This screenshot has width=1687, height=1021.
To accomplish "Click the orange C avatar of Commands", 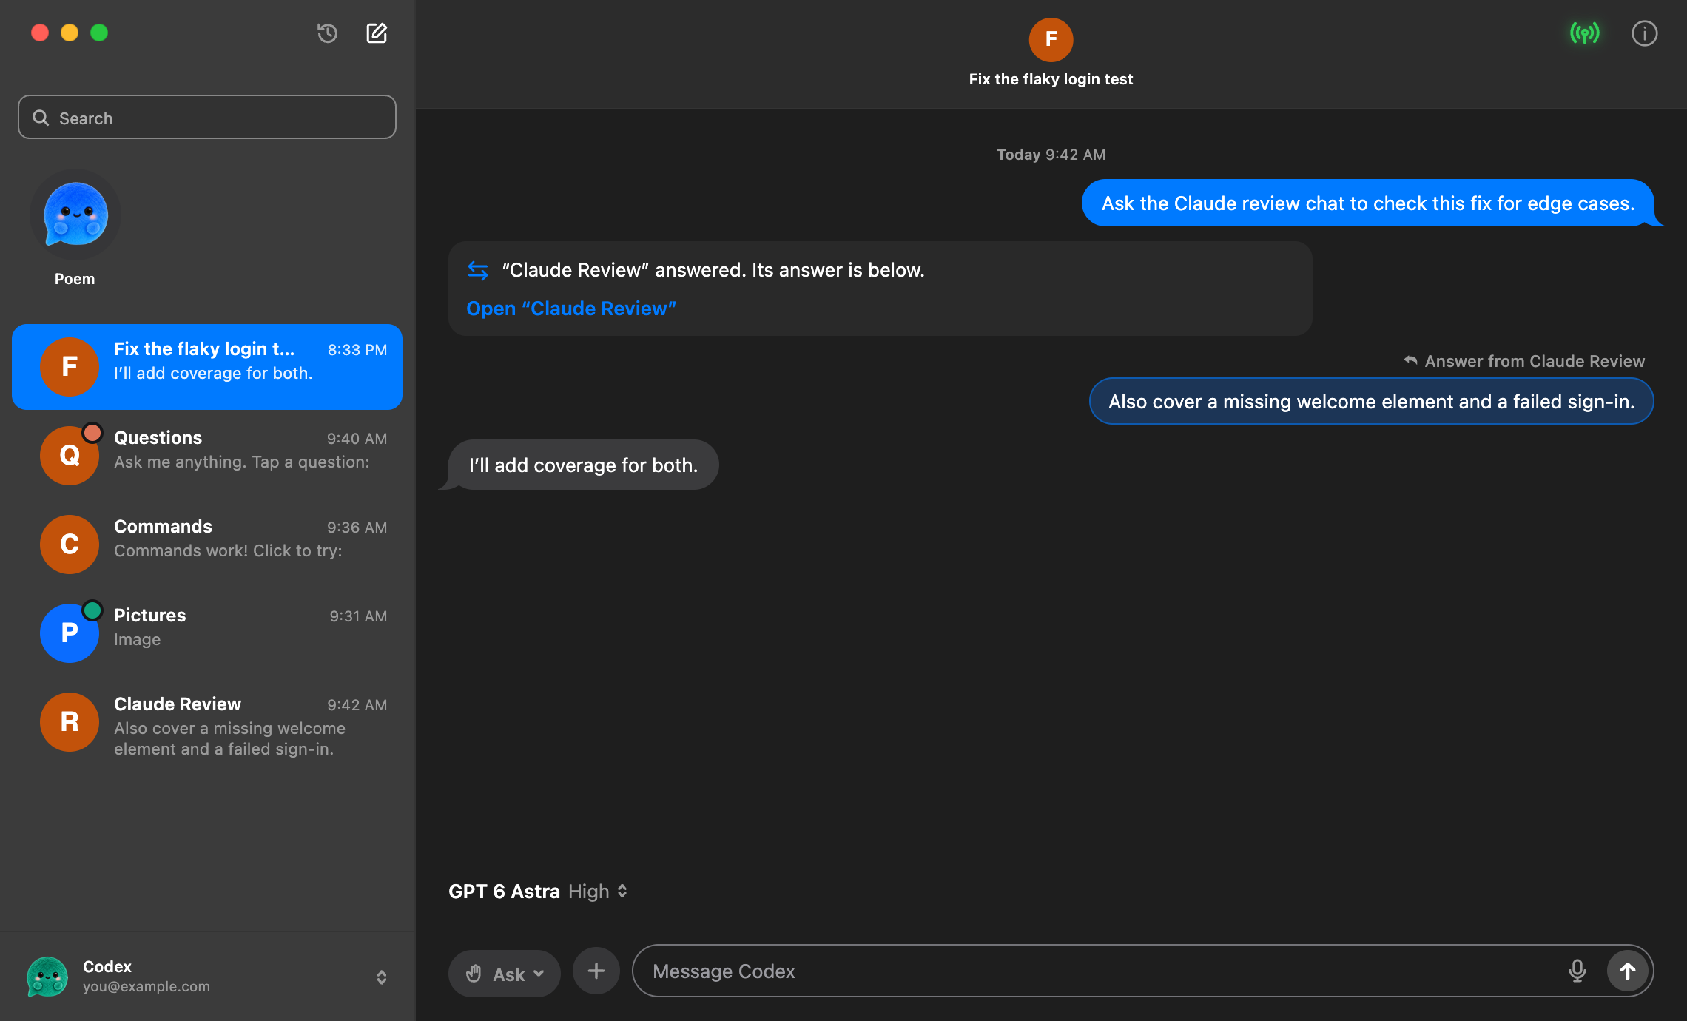I will click(x=70, y=544).
